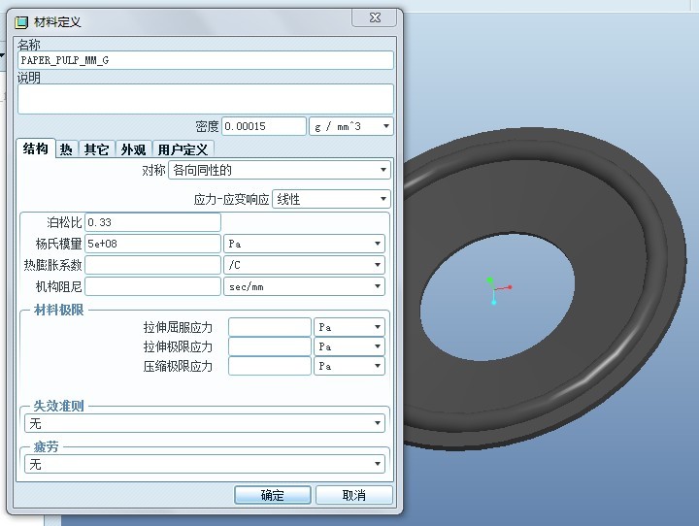Click the 压缩极限应力 input field
This screenshot has width=699, height=526.
point(270,366)
